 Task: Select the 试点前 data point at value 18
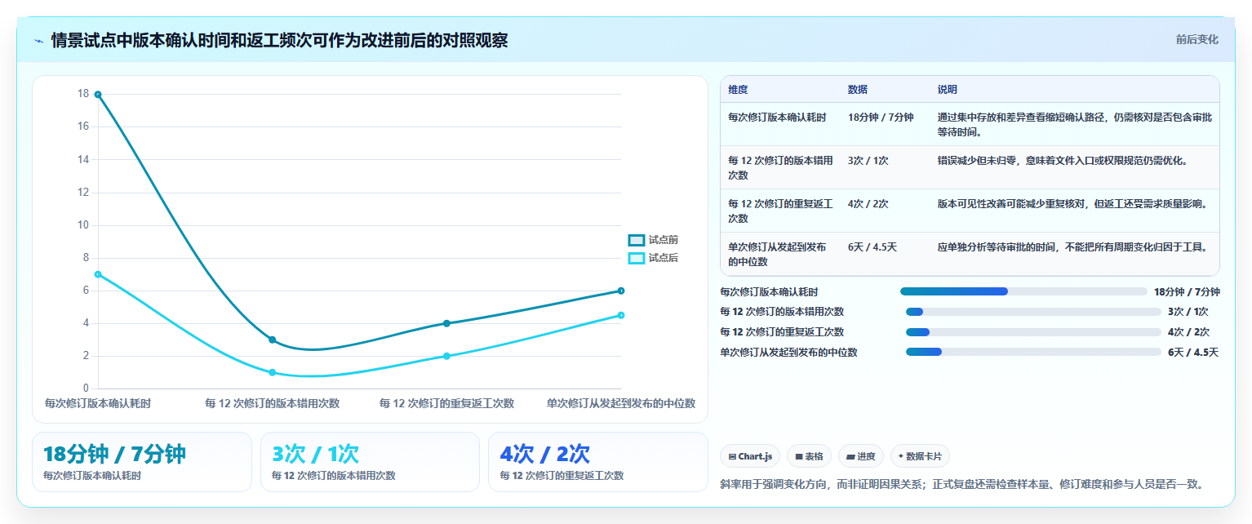[x=98, y=95]
